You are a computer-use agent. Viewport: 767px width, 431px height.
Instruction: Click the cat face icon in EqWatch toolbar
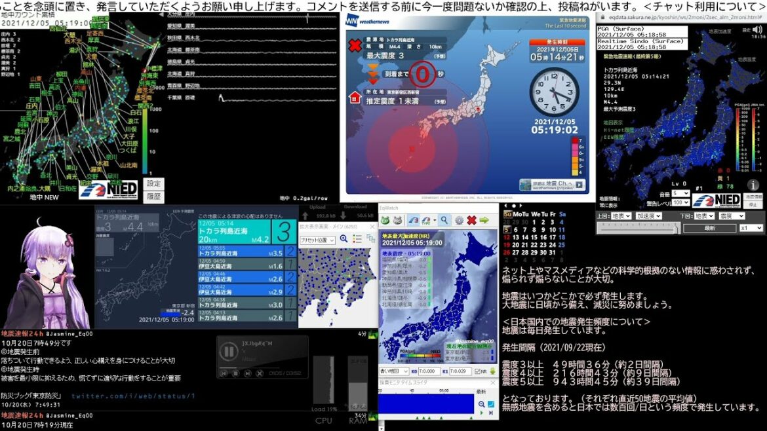click(385, 220)
